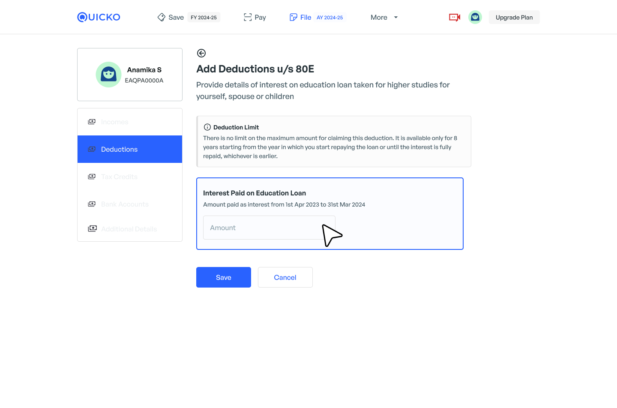617x408 pixels.
Task: Click Anamika S avatar in sidebar card
Action: tap(108, 75)
